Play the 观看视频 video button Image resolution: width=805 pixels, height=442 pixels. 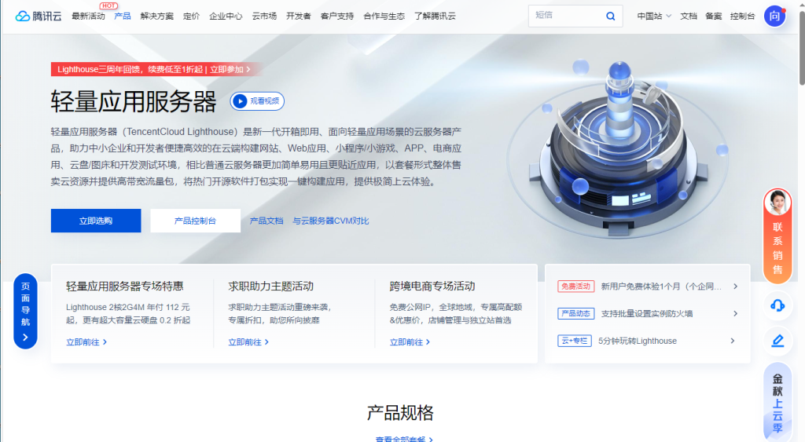point(257,101)
